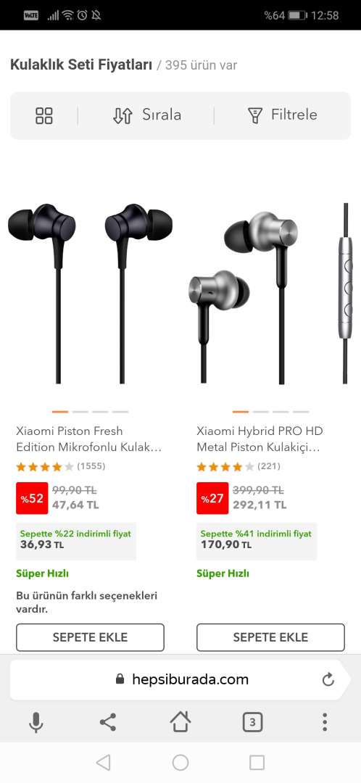
Task: Tap the browser share icon
Action: pos(108,722)
